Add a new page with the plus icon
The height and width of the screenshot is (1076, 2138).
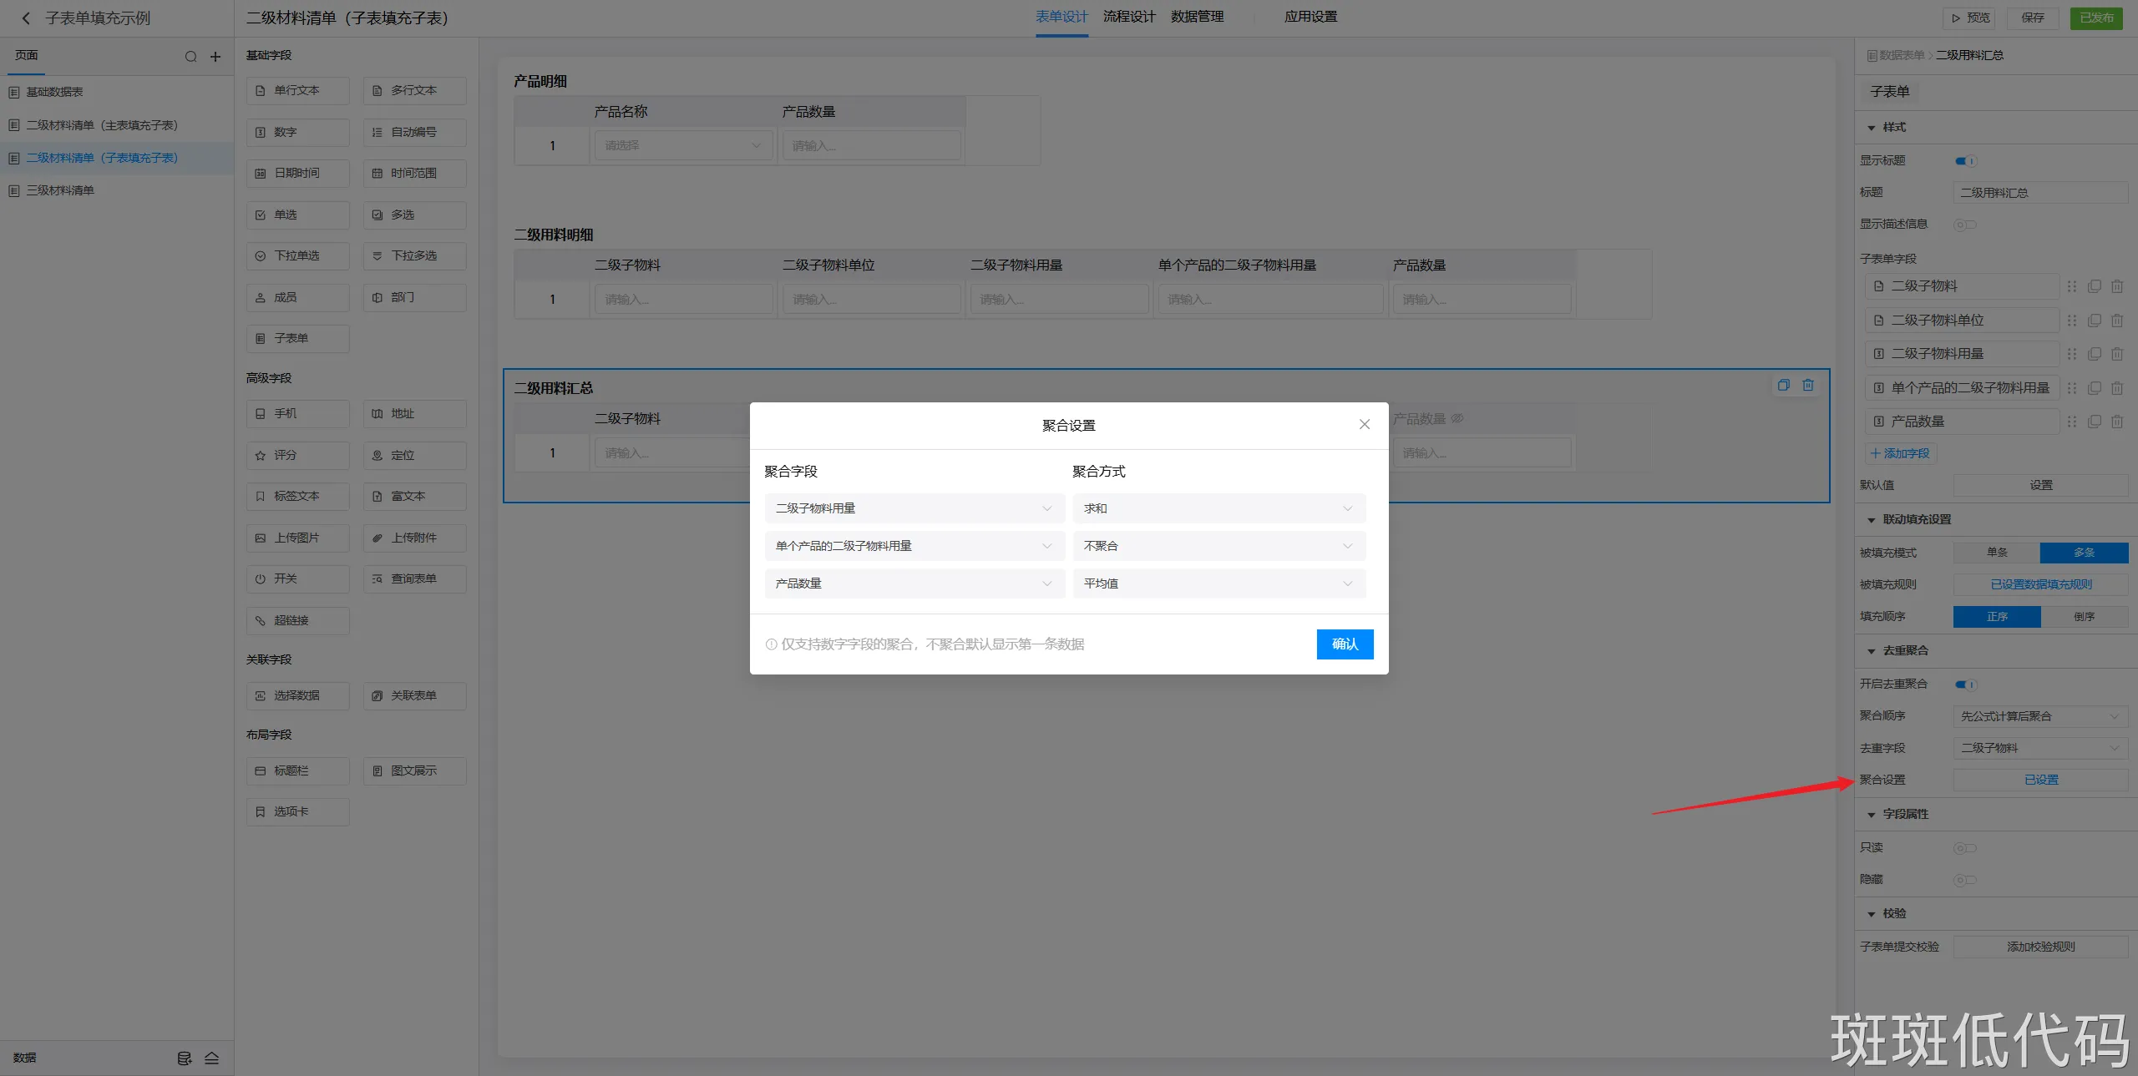pos(215,57)
